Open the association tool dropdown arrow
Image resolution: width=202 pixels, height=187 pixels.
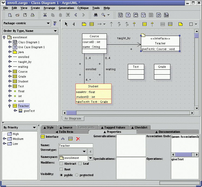point(104,24)
